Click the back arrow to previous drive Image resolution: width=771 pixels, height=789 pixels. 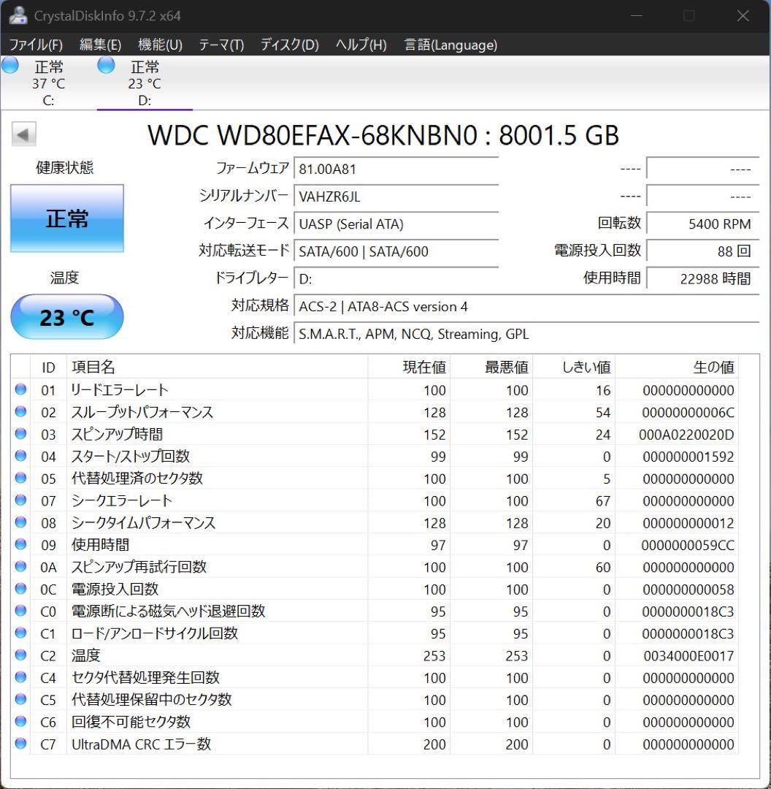(23, 134)
